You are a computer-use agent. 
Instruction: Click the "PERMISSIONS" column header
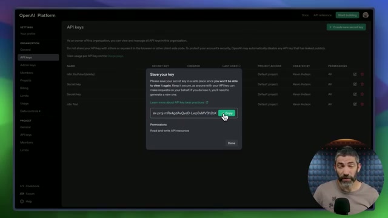click(337, 66)
